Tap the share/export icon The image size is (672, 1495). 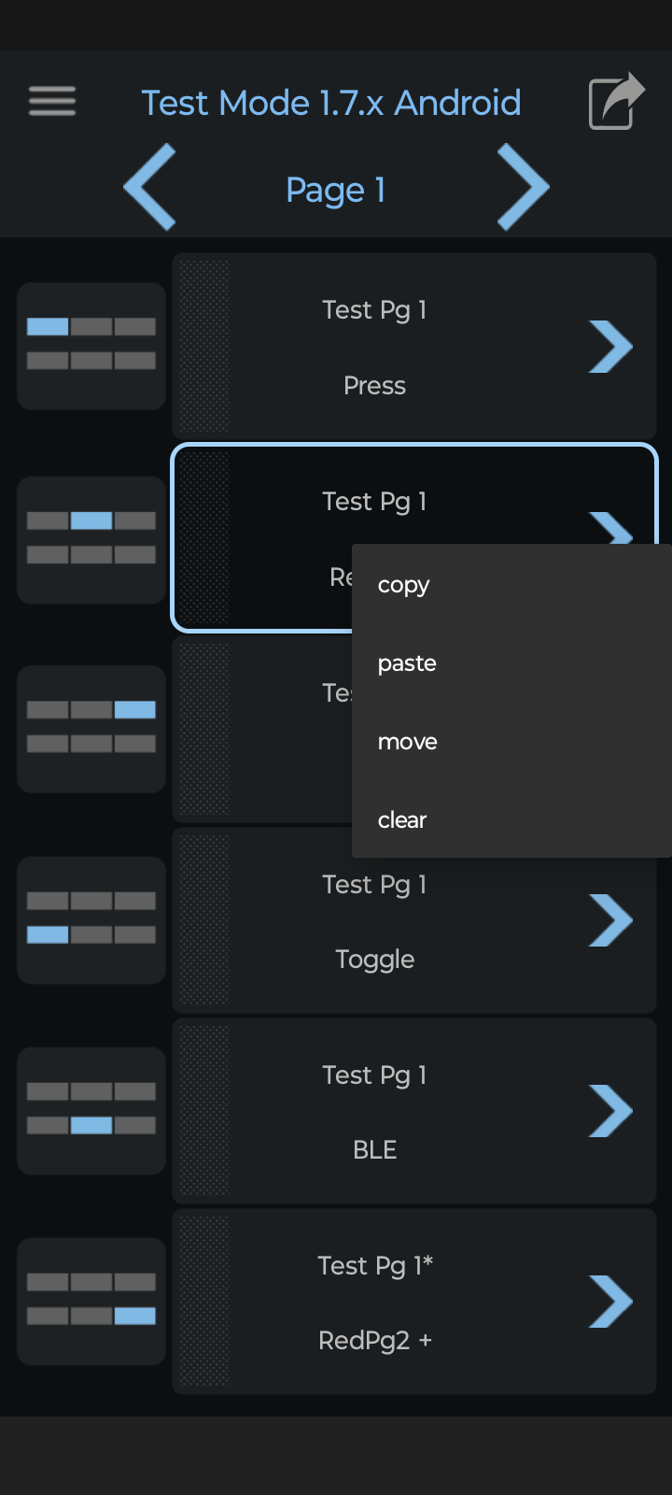click(617, 101)
